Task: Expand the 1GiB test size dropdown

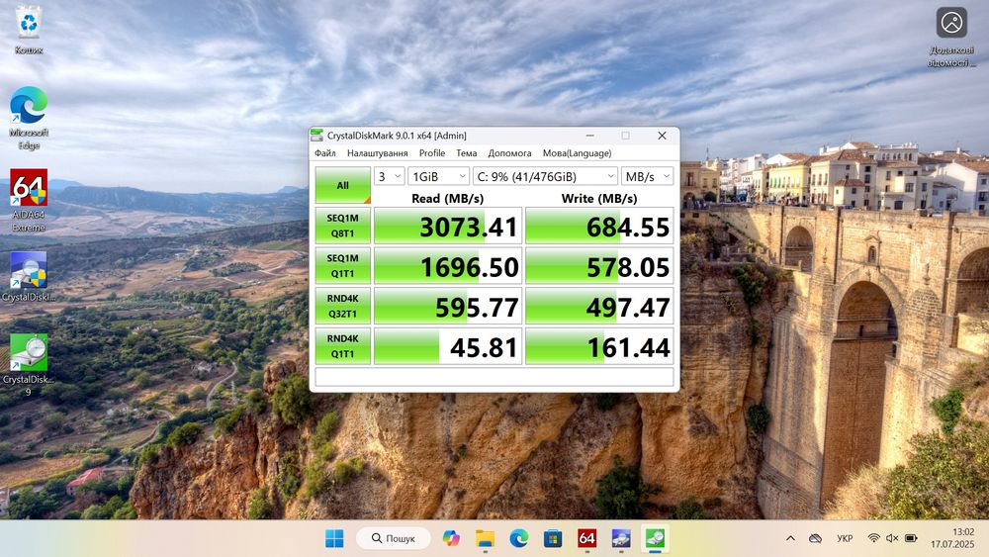Action: pos(438,177)
